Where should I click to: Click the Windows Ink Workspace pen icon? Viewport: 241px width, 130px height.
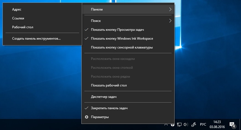pyautogui.click(x=194, y=124)
